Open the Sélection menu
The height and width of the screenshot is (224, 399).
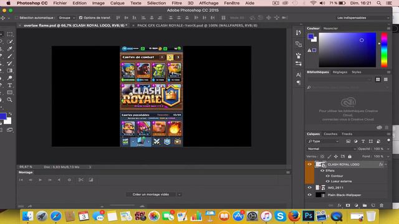pos(156,3)
